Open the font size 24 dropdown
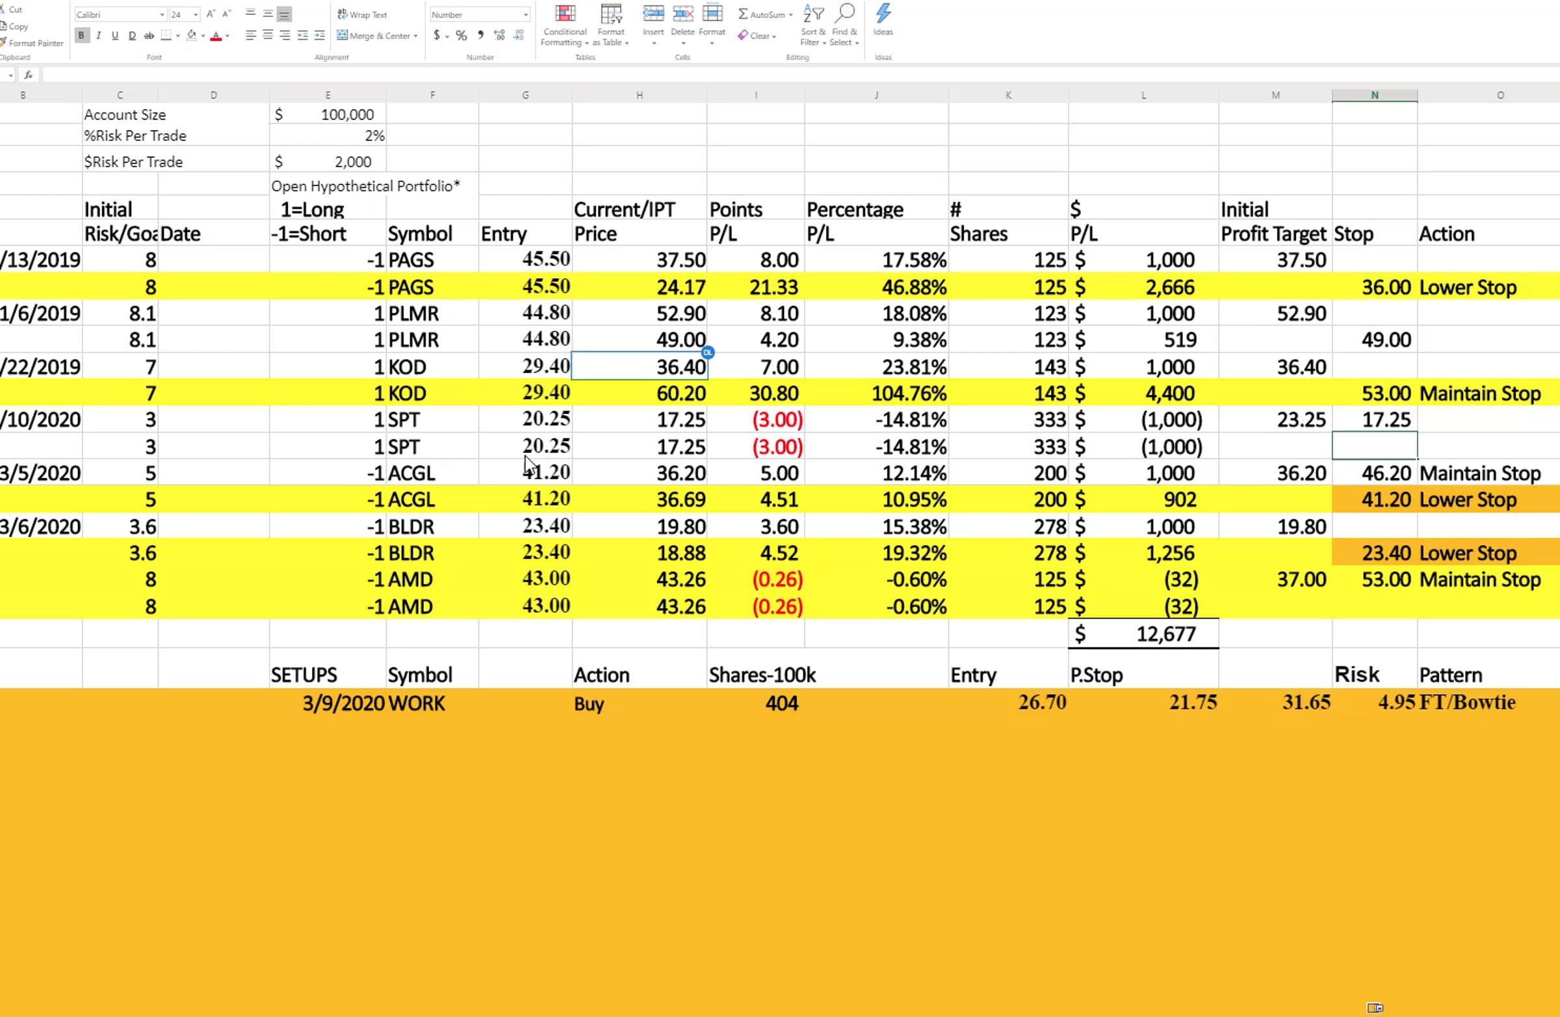The width and height of the screenshot is (1560, 1017). coord(196,14)
